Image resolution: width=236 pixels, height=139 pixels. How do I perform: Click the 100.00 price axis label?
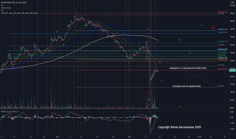(x=232, y=92)
